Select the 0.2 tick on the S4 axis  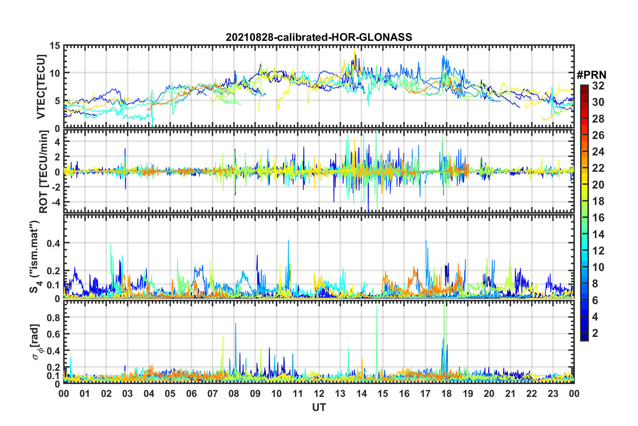pyautogui.click(x=54, y=271)
